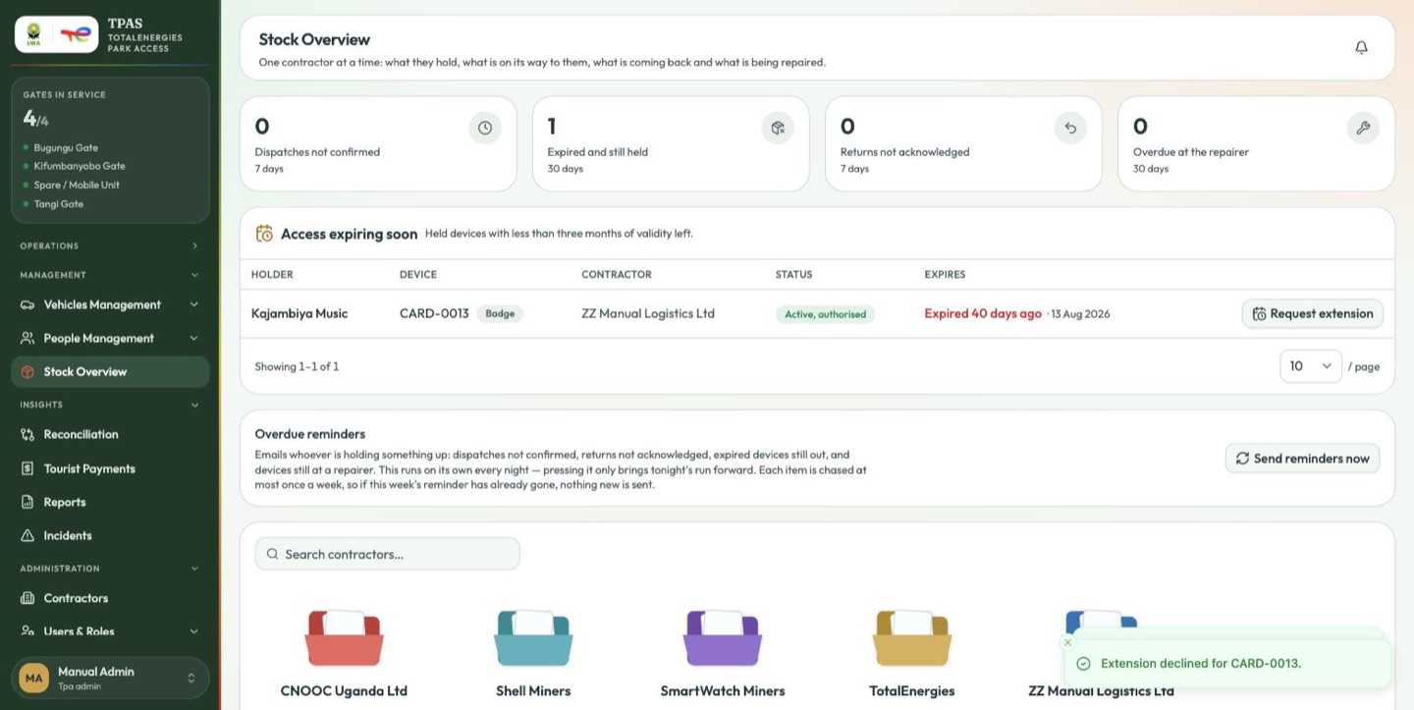1414x710 pixels.
Task: Click Send reminders now button
Action: (x=1302, y=459)
